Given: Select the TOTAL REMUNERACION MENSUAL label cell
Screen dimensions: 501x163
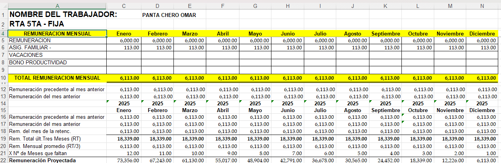Looking at the screenshot, I should tap(57, 78).
